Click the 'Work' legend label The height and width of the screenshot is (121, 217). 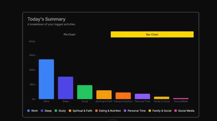(x=34, y=111)
